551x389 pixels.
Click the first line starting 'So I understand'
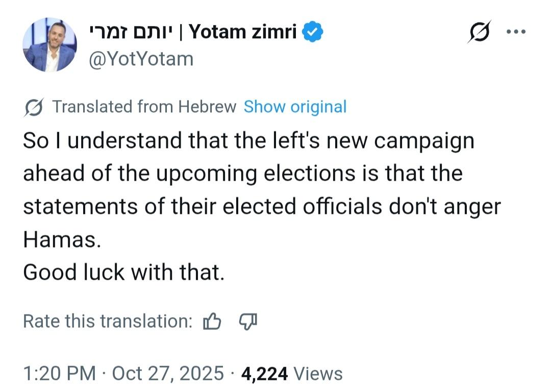point(248,141)
